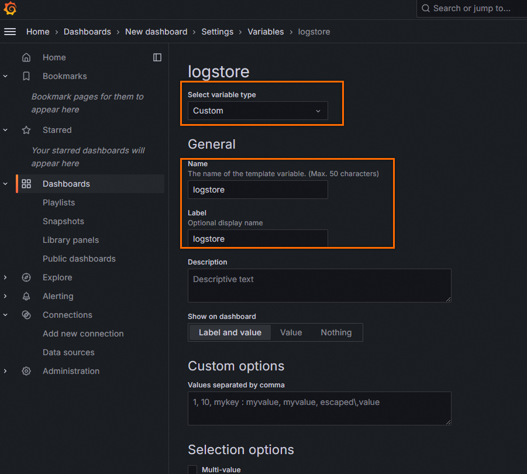
Task: Open Connections in the sidebar
Action: [x=67, y=315]
